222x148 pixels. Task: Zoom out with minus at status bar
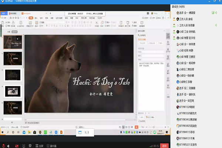click(147, 127)
